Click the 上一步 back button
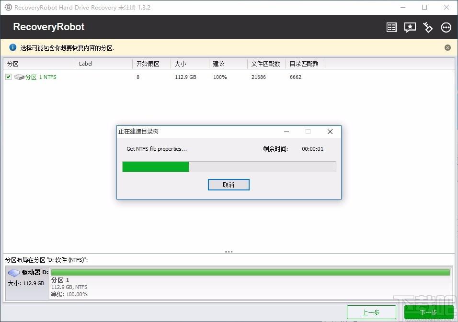The height and width of the screenshot is (322, 458). click(x=371, y=312)
